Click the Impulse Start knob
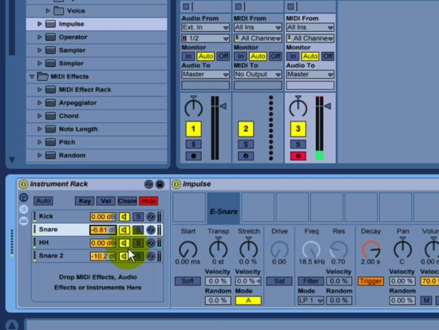 coord(188,249)
